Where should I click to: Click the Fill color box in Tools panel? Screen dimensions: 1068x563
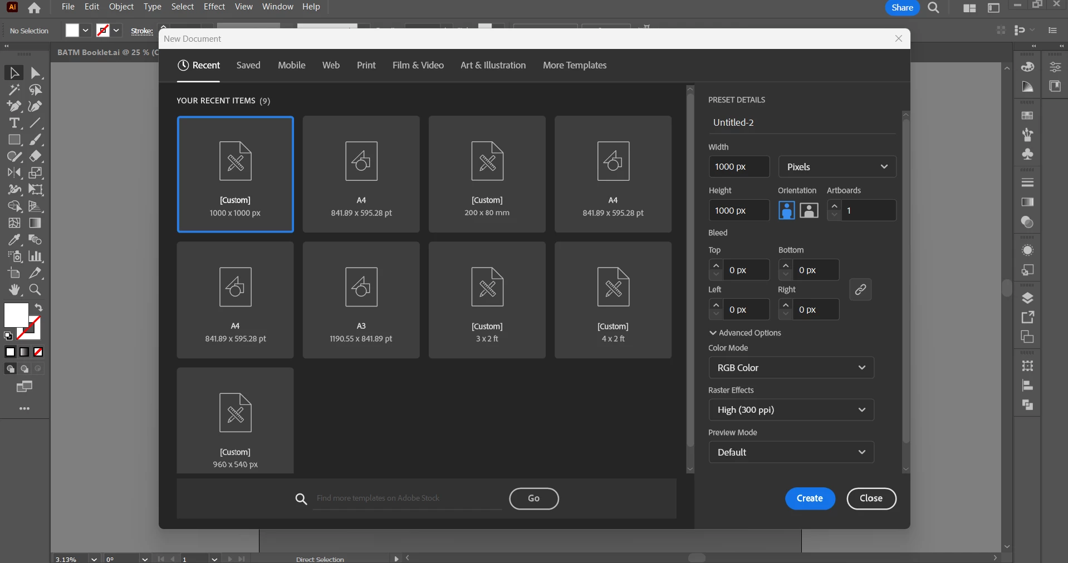click(16, 315)
